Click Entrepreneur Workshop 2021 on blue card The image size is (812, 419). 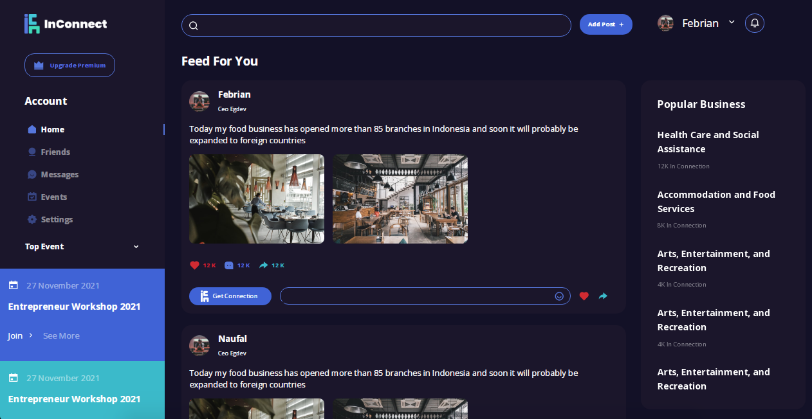[74, 307]
